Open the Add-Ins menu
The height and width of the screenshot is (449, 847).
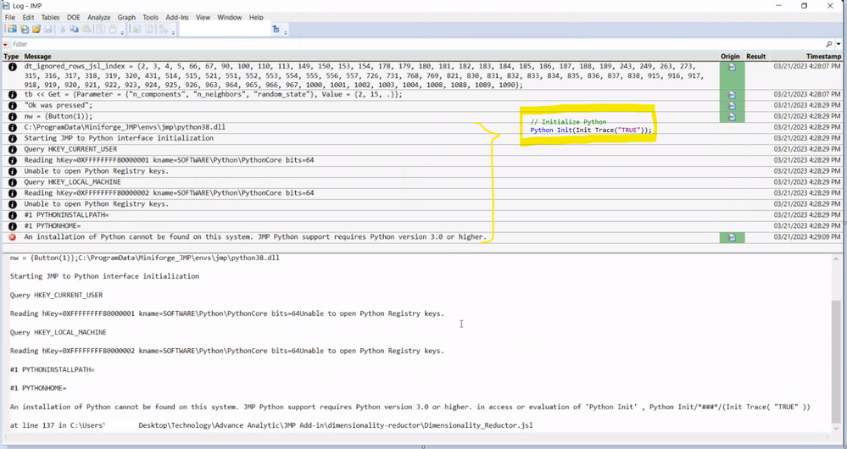(x=177, y=17)
